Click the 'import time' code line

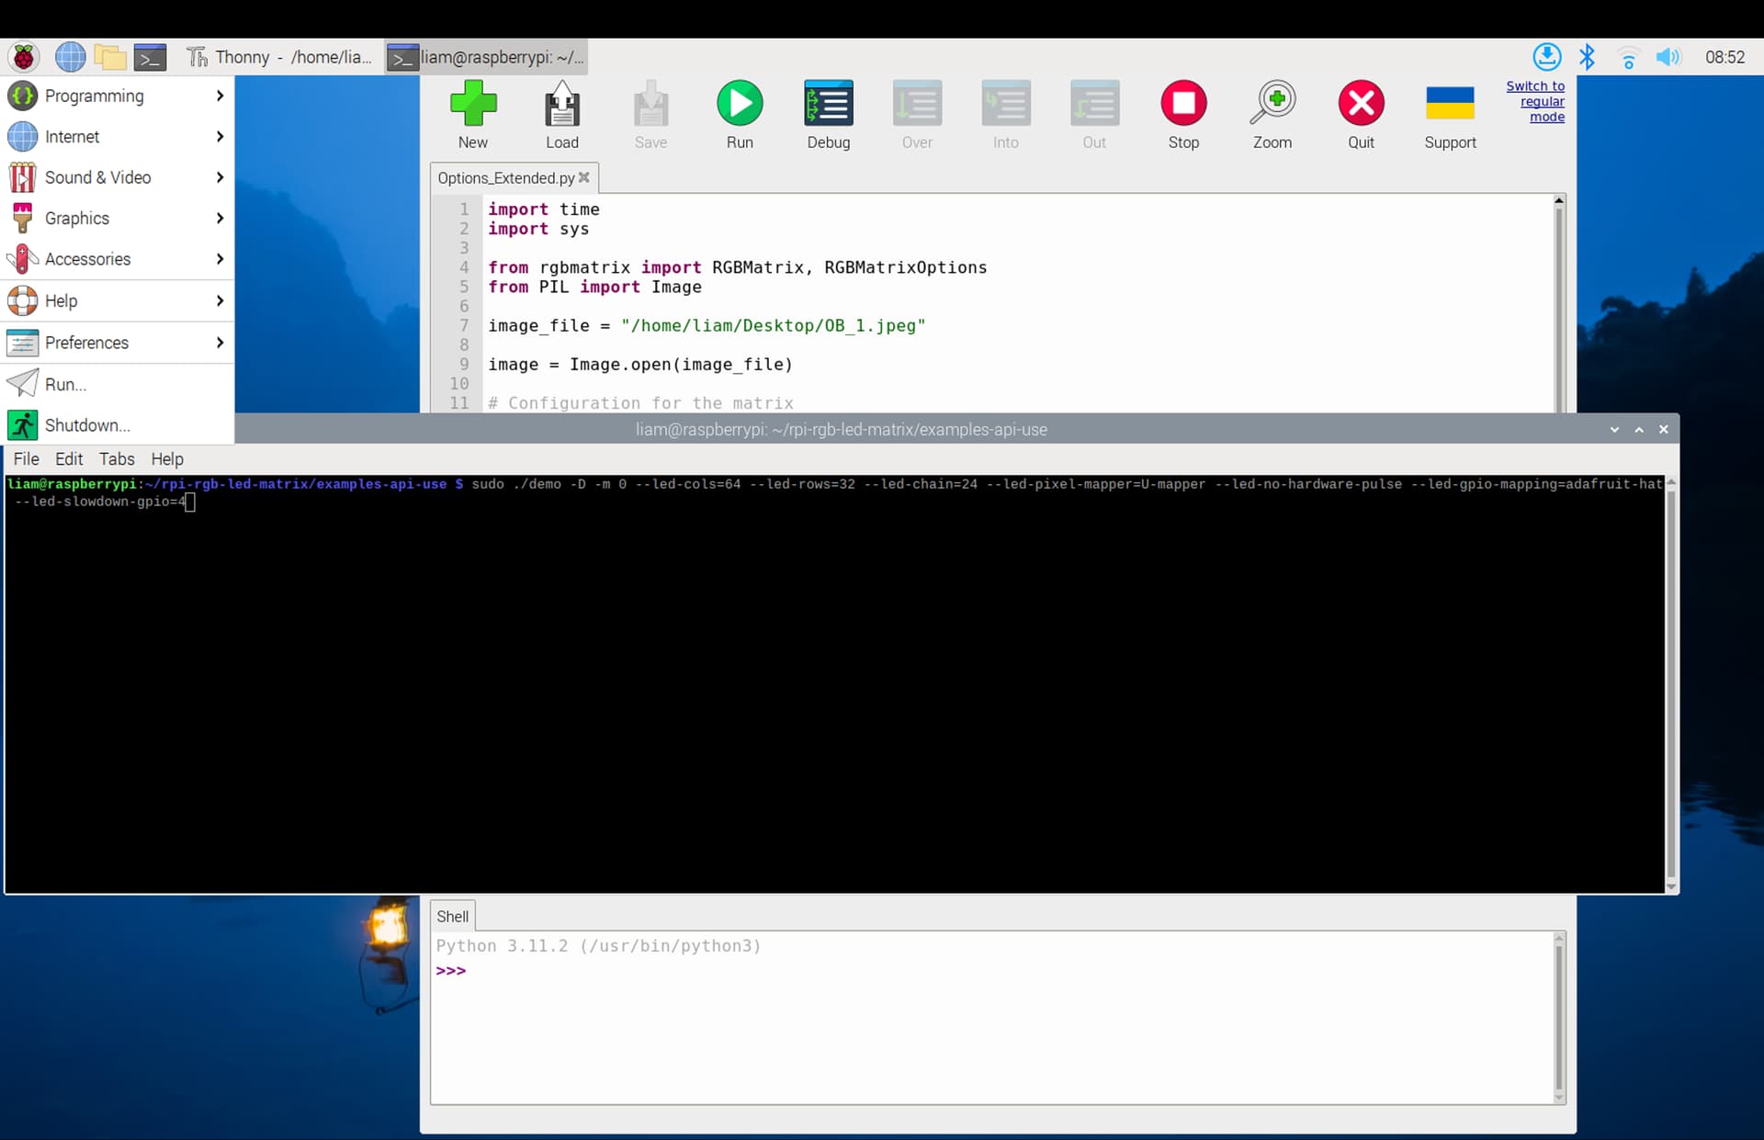[x=543, y=209]
